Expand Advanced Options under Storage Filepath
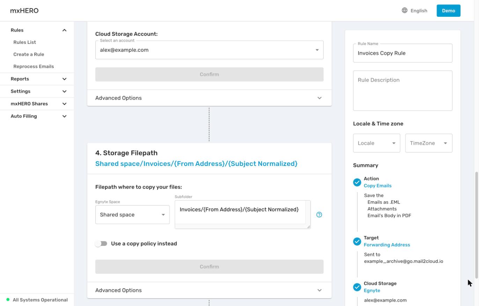The height and width of the screenshot is (306, 479). [x=209, y=290]
